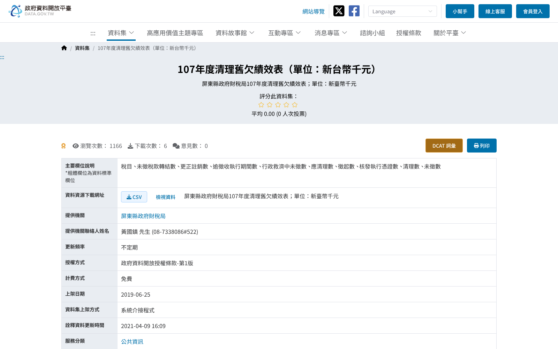
Task: Rate the dataset two stars
Action: [x=270, y=105]
